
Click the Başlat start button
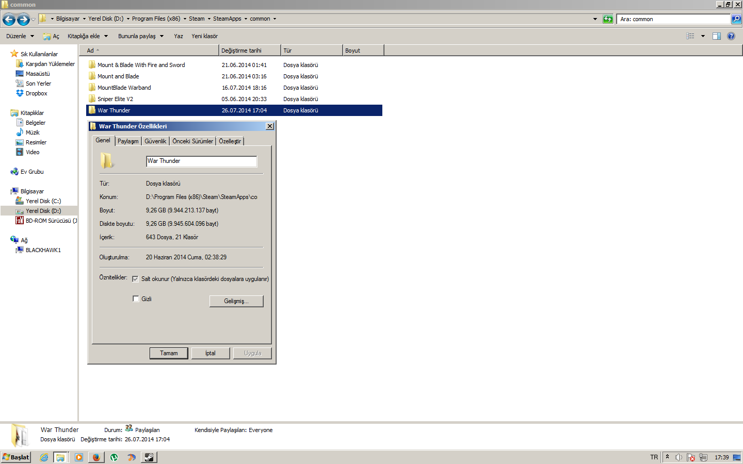coord(16,457)
